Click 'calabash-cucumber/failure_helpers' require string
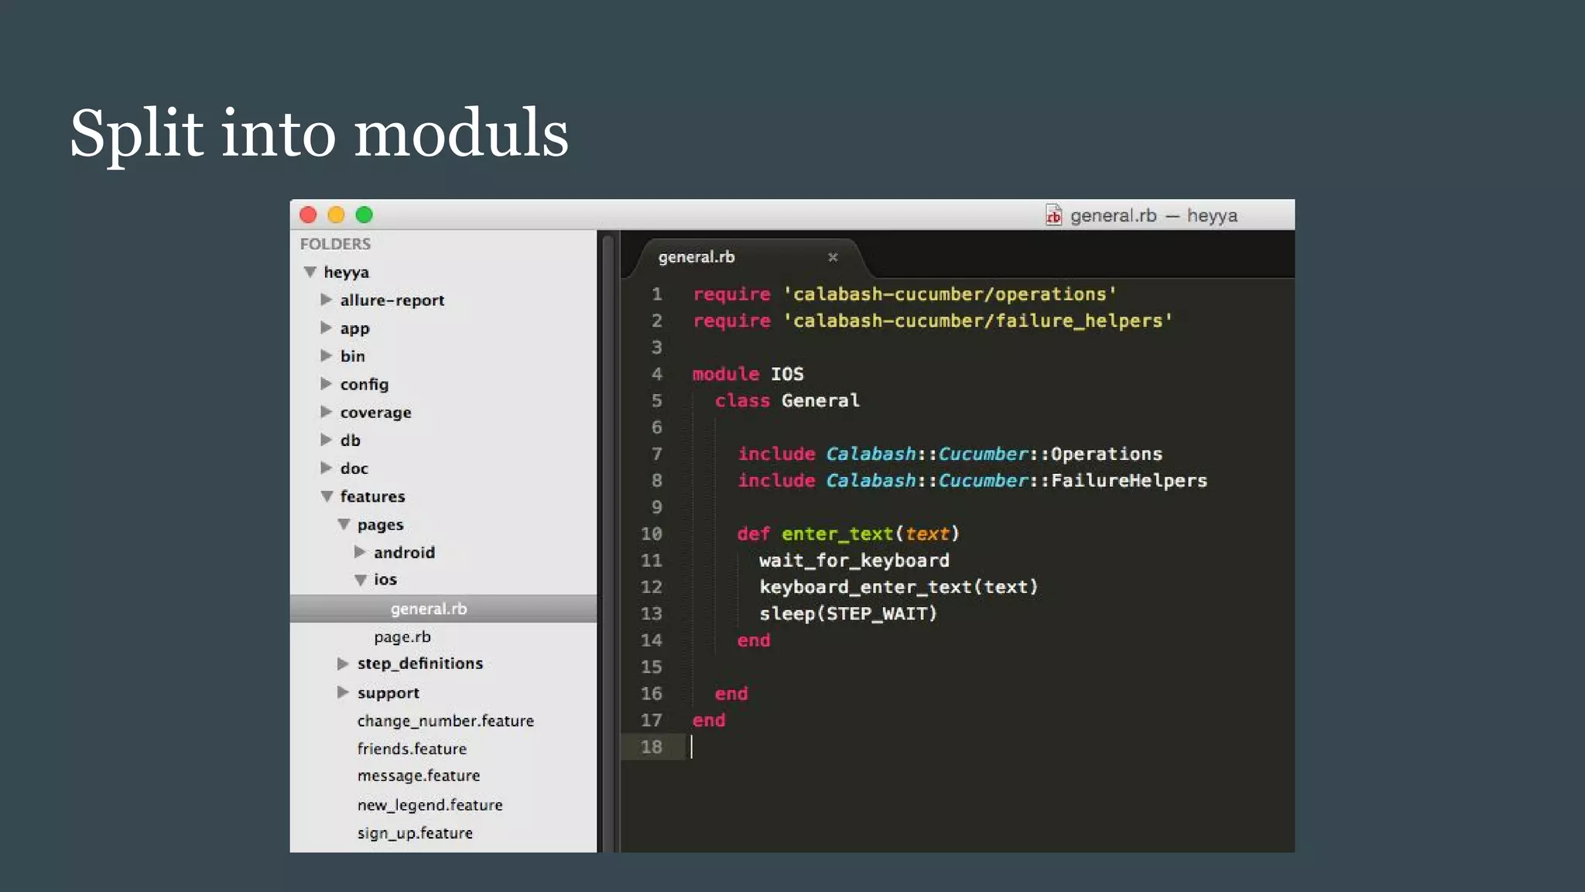This screenshot has width=1585, height=892. coord(978,321)
